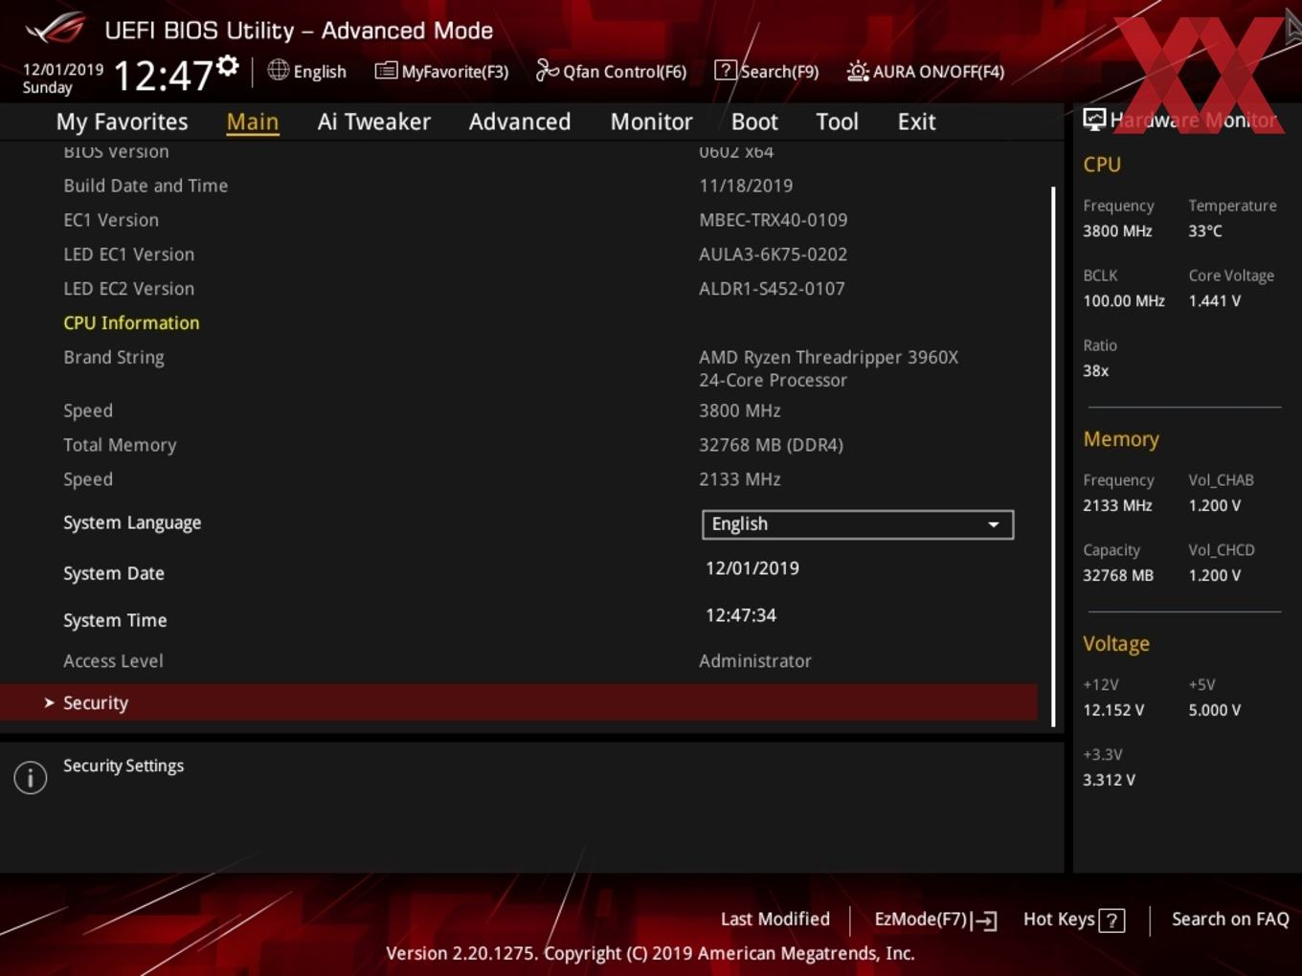
Task: Select the System Time row label
Action: [115, 621]
